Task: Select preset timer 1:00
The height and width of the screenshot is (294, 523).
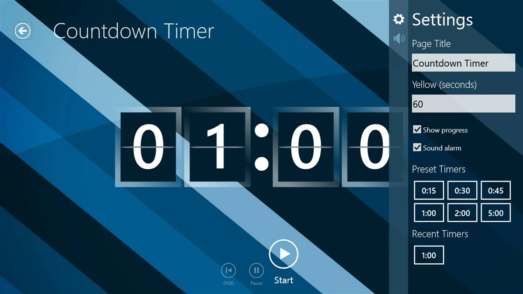Action: 429,213
